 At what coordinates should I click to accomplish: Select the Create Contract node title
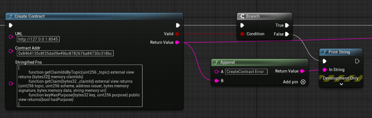(x=29, y=16)
